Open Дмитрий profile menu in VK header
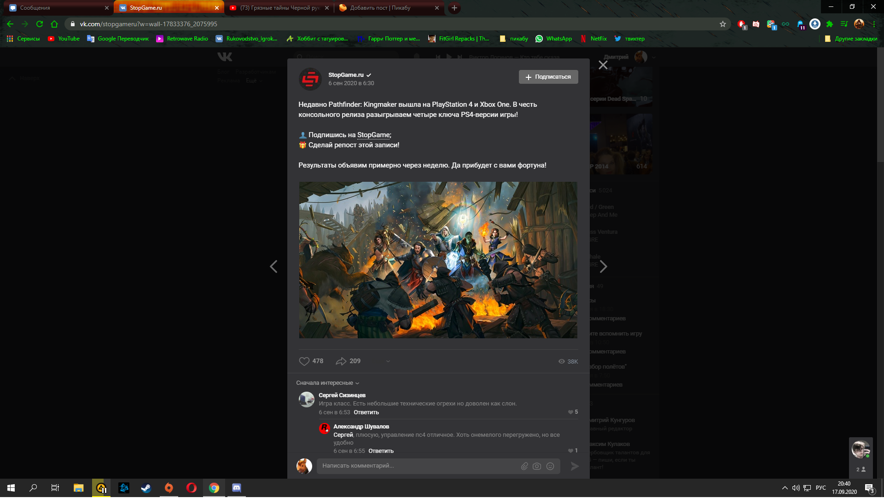This screenshot has width=884, height=498. pos(629,57)
